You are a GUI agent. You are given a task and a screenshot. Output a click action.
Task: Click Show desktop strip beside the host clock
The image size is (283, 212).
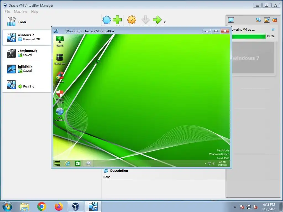[x=281, y=206]
